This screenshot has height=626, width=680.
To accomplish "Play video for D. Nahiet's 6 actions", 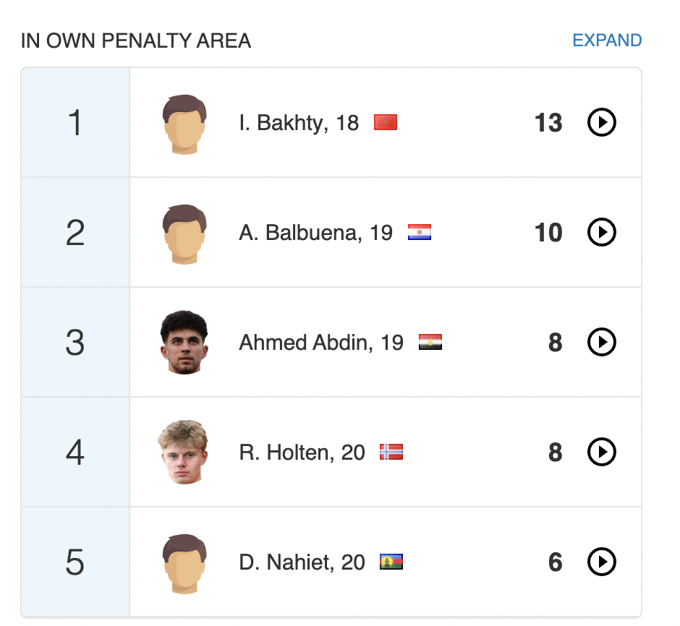I will point(601,562).
